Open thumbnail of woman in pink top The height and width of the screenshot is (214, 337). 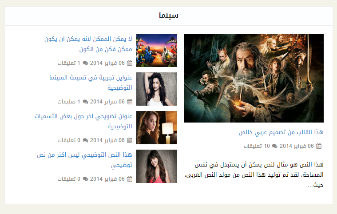pos(157,166)
